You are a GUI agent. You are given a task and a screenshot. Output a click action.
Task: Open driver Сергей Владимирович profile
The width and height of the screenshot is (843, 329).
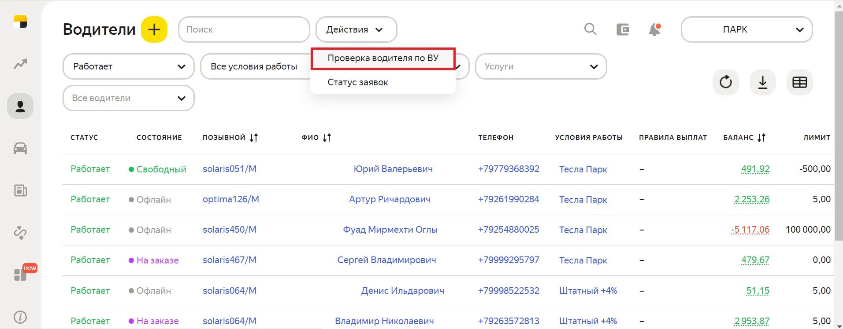tap(387, 260)
